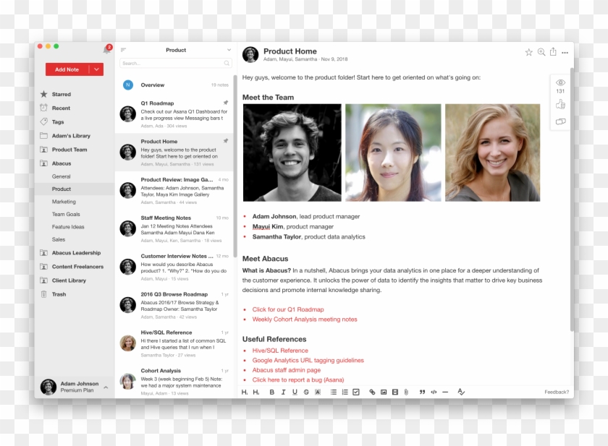Insert a block quote from the toolbar

click(x=422, y=392)
